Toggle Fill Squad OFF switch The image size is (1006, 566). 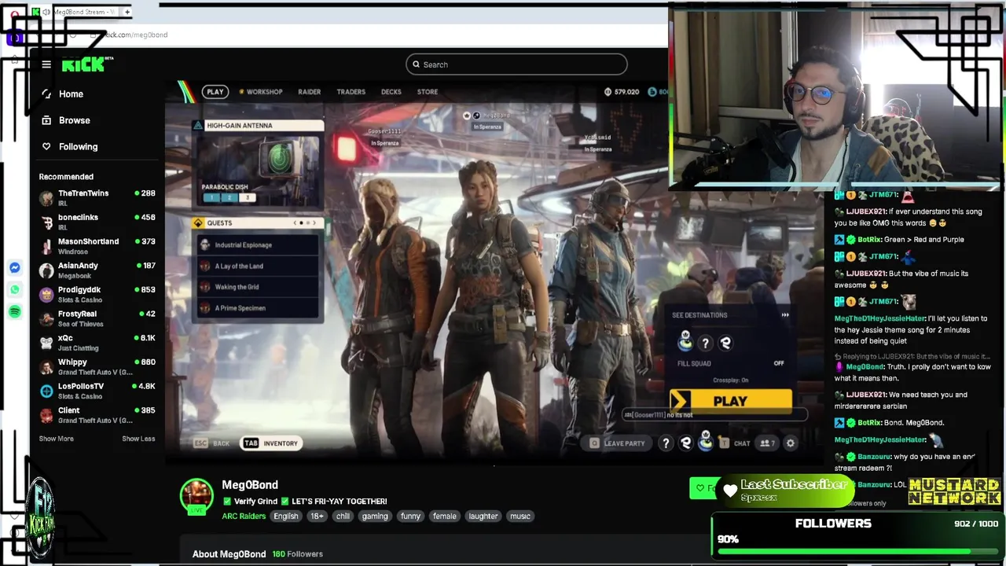point(779,363)
